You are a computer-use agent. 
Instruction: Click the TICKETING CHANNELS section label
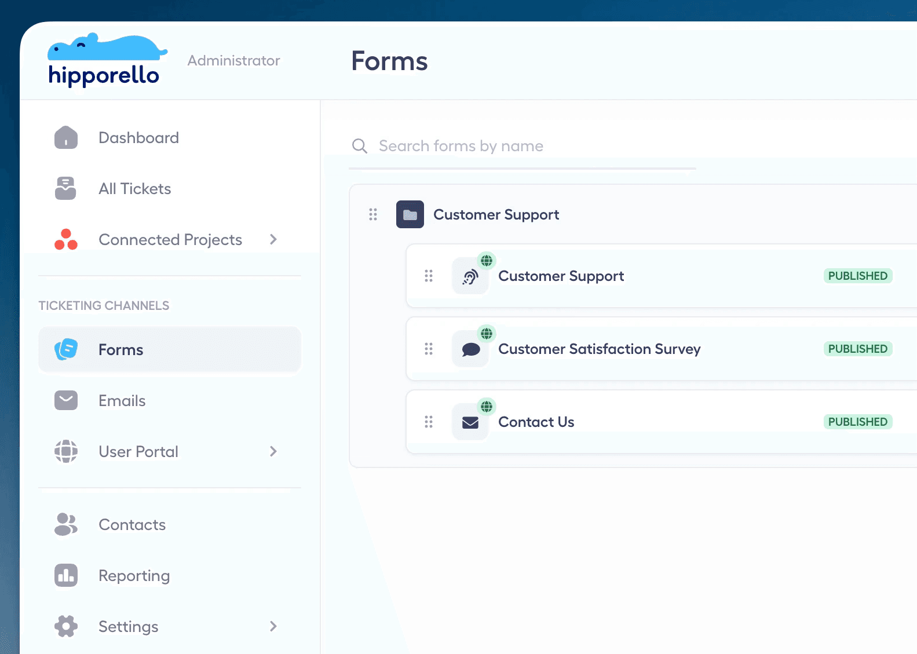[x=104, y=305]
